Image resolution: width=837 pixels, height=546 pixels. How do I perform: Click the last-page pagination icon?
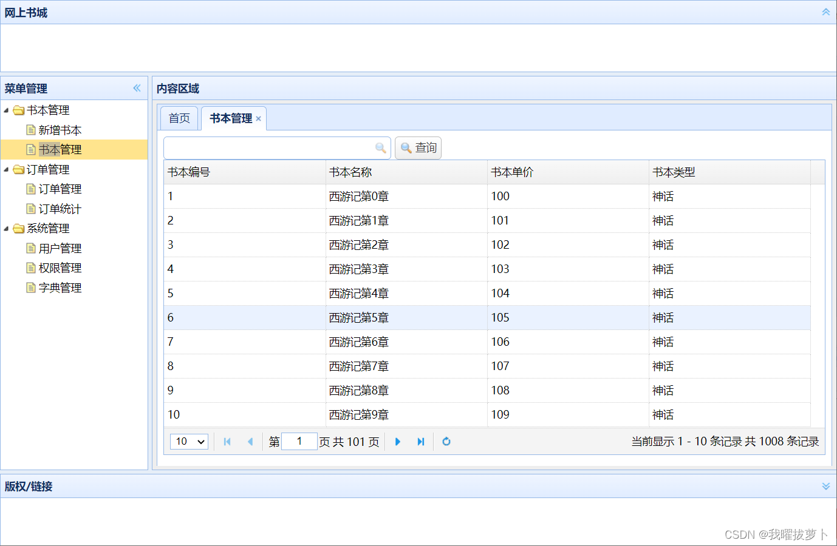click(x=422, y=442)
